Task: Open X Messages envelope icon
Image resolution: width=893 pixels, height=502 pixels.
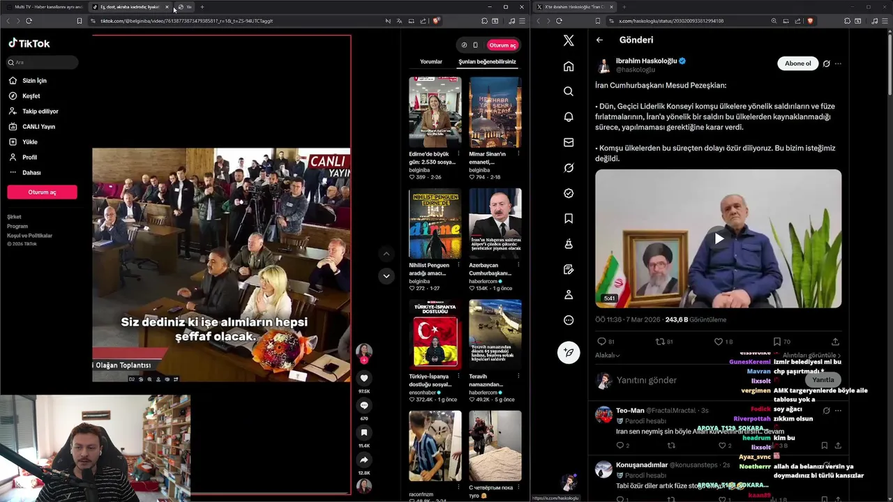Action: coord(569,142)
